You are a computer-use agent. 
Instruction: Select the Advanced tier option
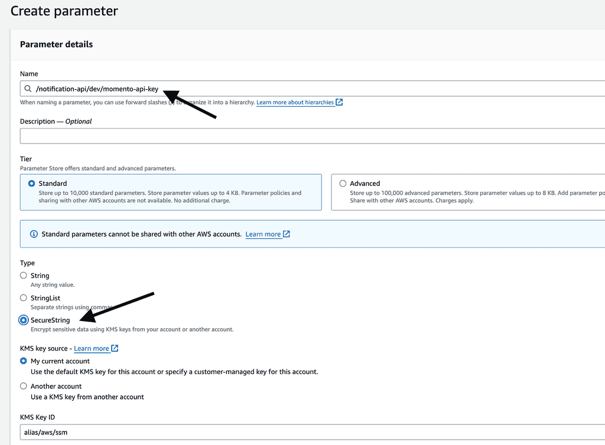[x=343, y=184]
